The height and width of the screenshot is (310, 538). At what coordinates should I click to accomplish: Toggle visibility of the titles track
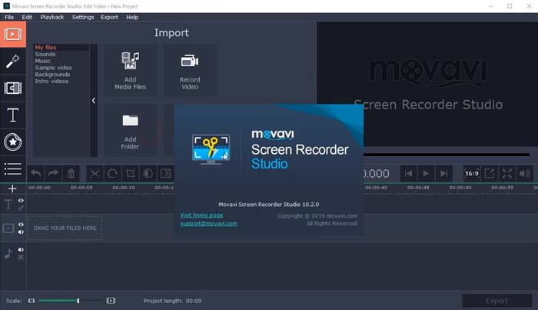click(21, 201)
